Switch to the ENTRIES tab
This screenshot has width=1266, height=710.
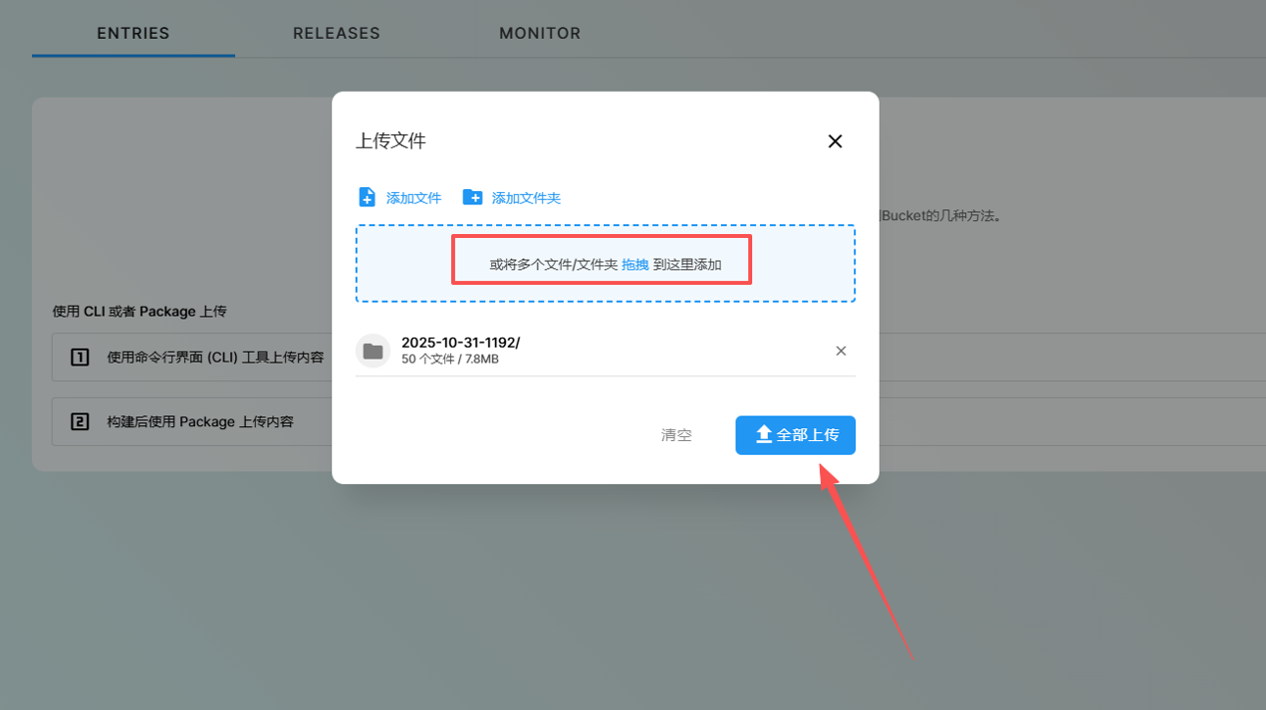(133, 33)
